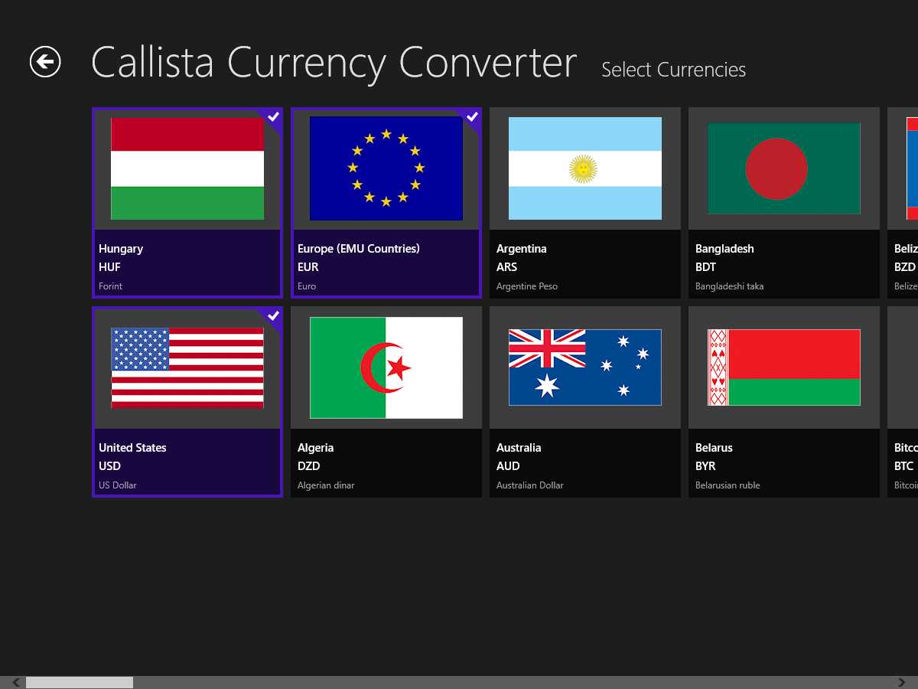
Task: Pick the Belarus flag image
Action: [x=784, y=367]
